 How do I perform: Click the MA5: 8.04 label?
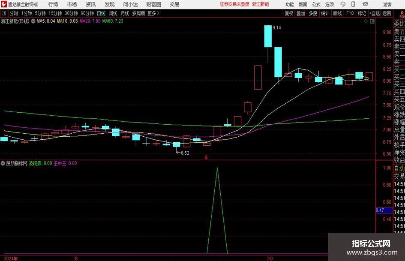(46, 21)
